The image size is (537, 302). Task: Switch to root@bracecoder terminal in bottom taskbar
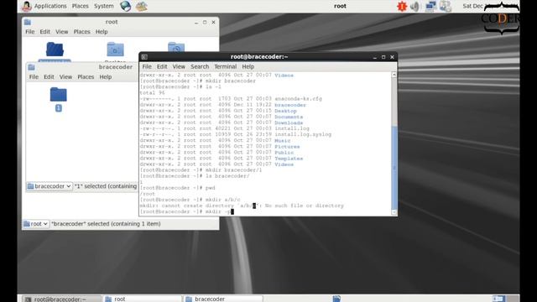pyautogui.click(x=61, y=299)
